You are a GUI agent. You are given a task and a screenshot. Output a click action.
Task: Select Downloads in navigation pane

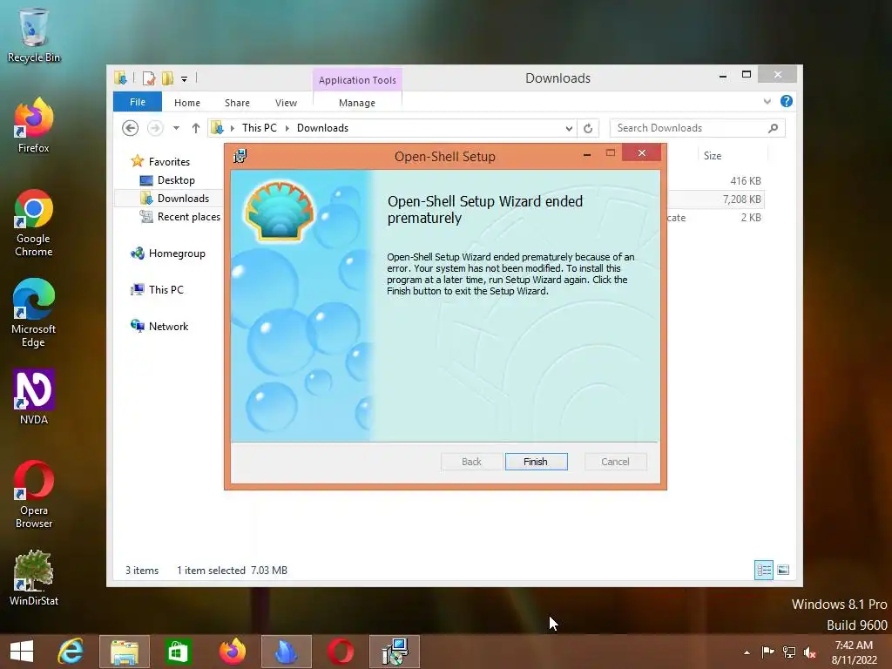[183, 199]
